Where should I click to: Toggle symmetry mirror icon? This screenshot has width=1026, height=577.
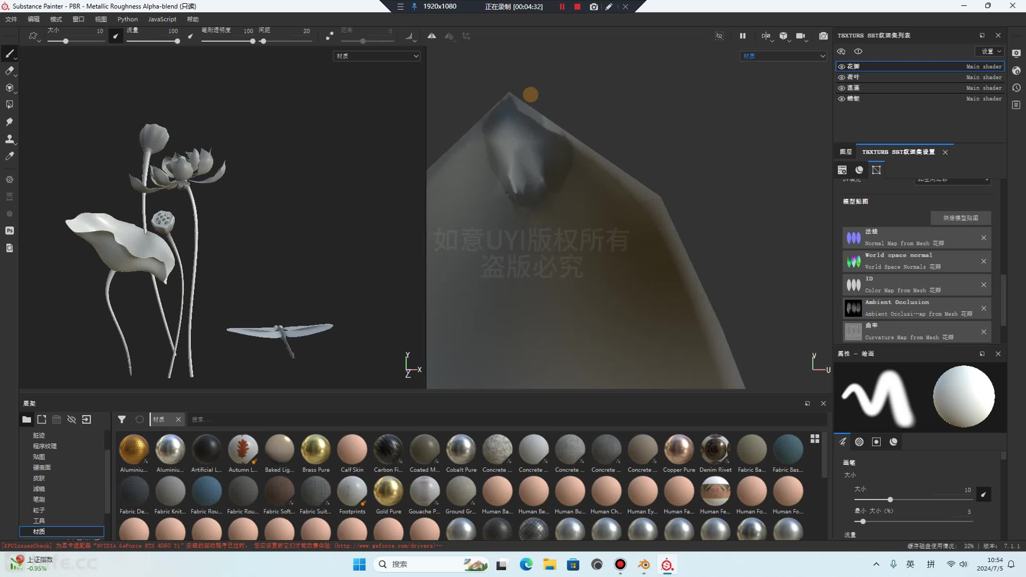432,36
